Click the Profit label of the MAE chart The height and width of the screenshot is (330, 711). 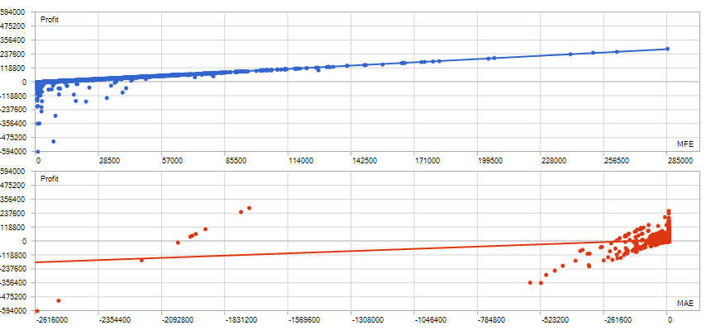click(x=50, y=179)
